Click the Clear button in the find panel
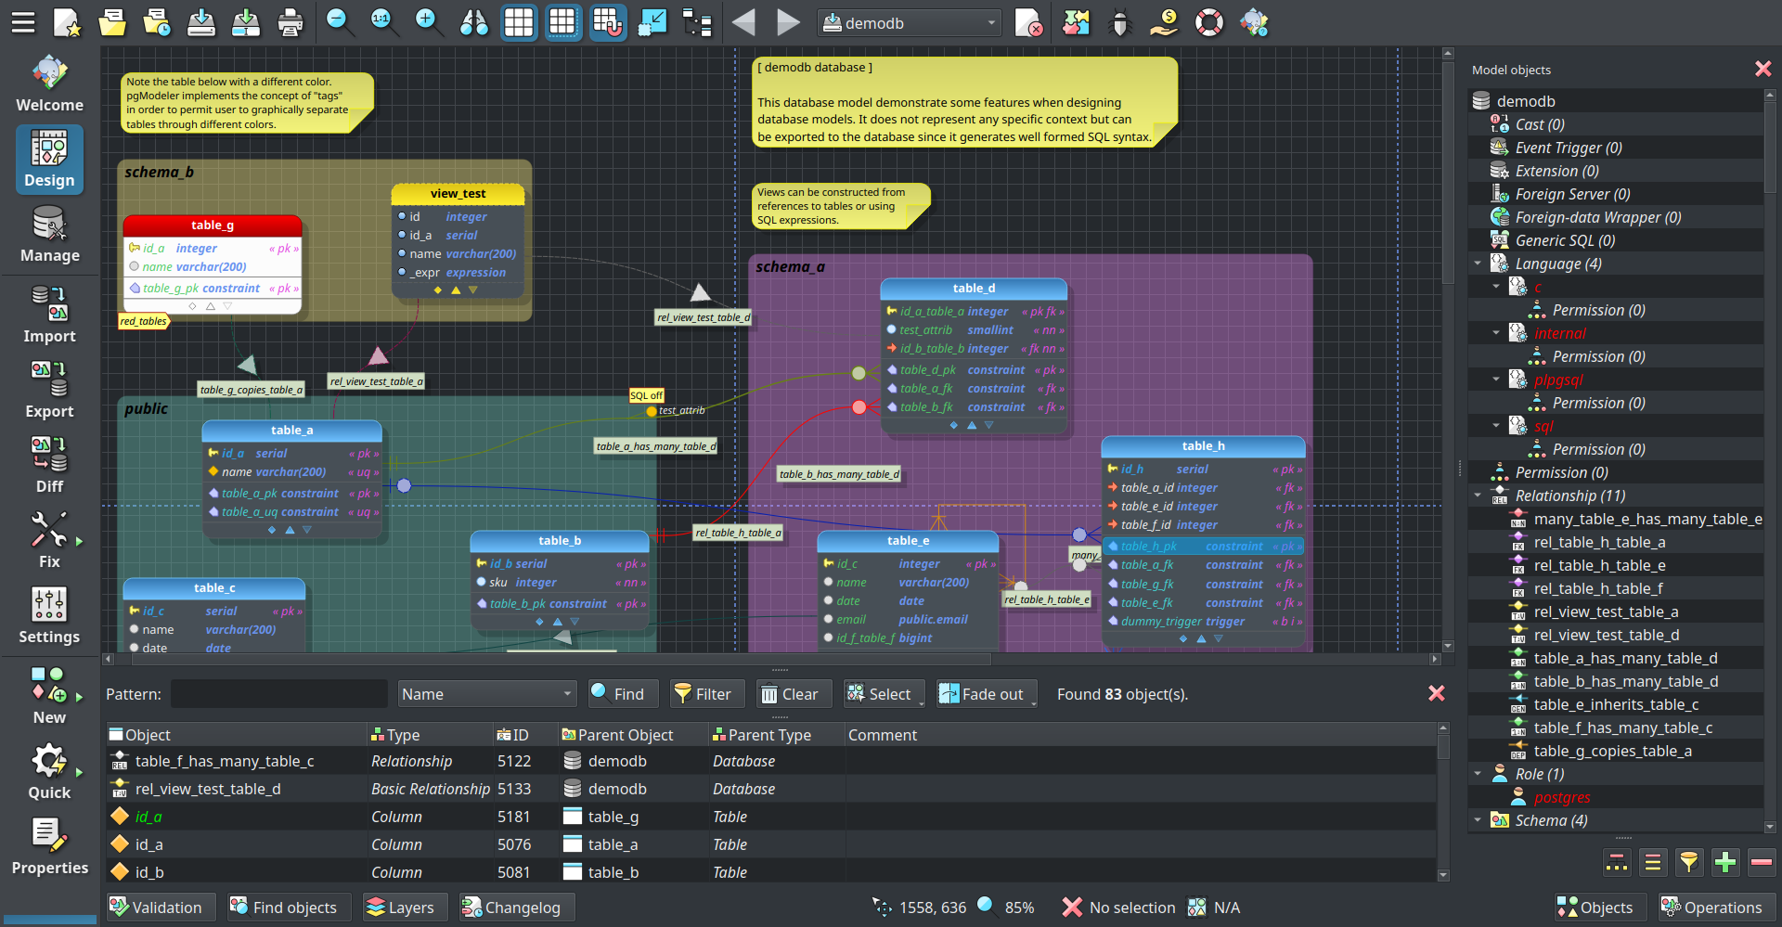The width and height of the screenshot is (1782, 927). pos(793,693)
